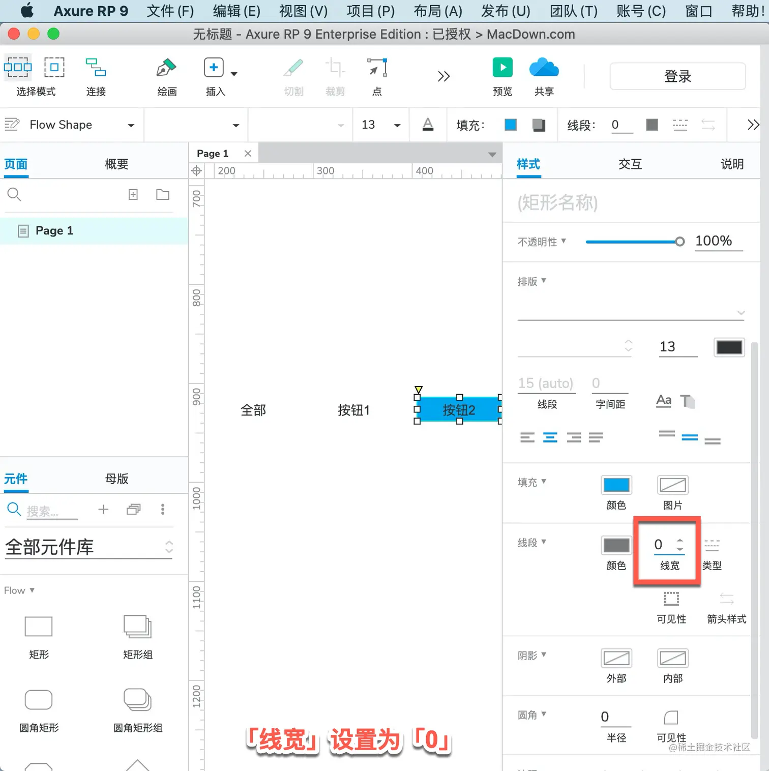The image size is (769, 771).
Task: Switch to the 概要 outline tab
Action: (116, 164)
